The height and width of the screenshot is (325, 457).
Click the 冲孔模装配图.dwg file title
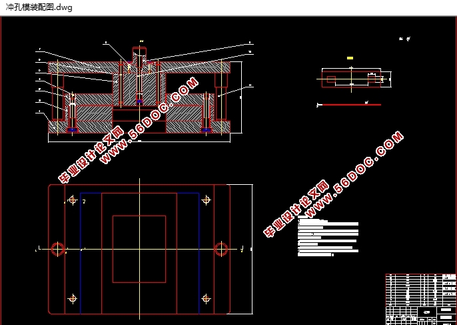(39, 8)
